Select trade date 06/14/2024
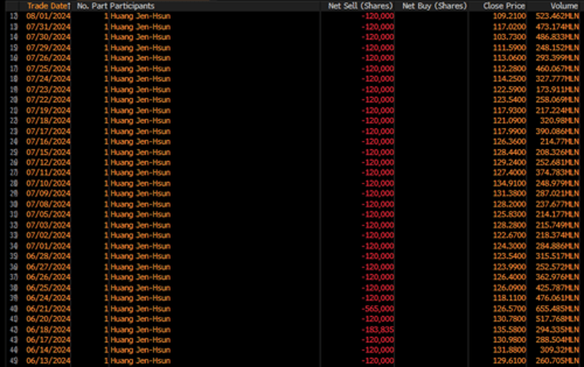This screenshot has height=367, width=584. pos(48,350)
